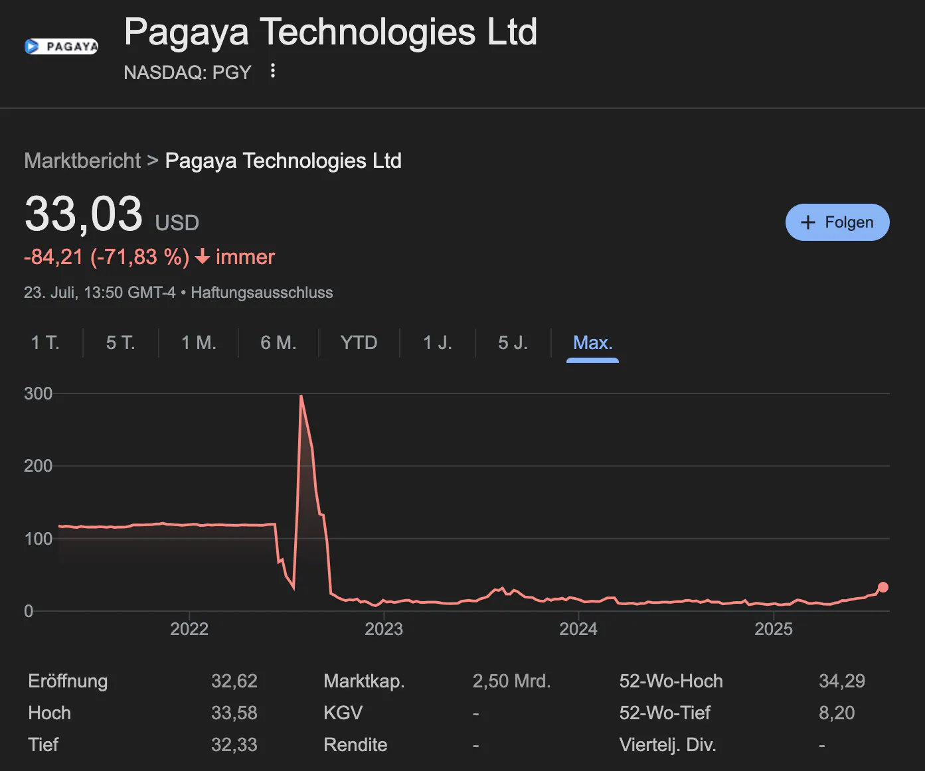Screen dimensions: 925x771
Task: Click the -84,21 (-71,83 %) change text
Action: point(107,257)
